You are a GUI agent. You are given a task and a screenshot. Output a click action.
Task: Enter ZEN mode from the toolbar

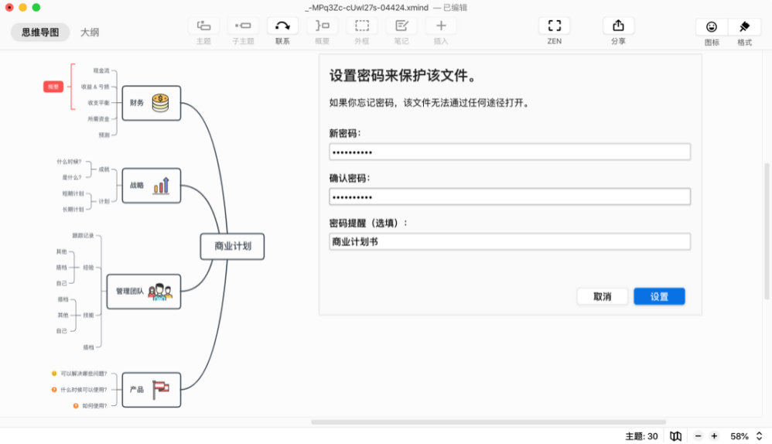pos(554,26)
